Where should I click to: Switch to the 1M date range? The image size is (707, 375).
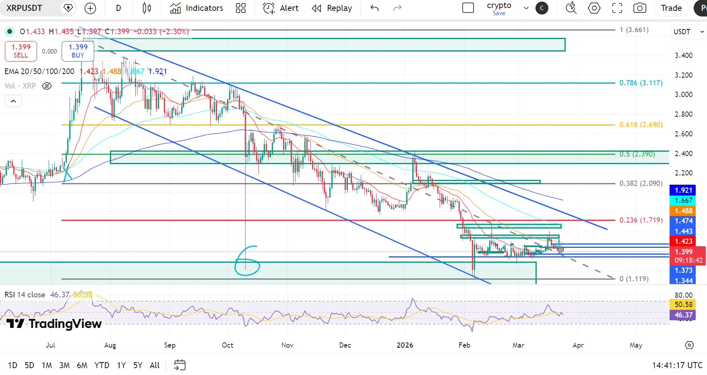pyautogui.click(x=47, y=365)
